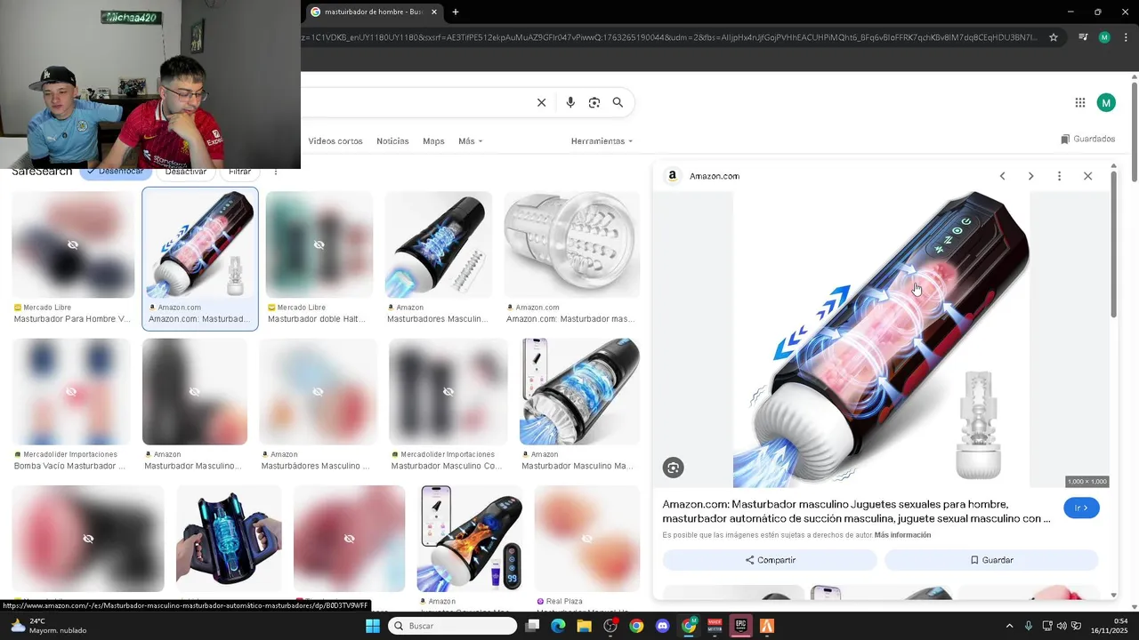
Task: Open the product title link in the preview panel
Action: pyautogui.click(x=856, y=511)
